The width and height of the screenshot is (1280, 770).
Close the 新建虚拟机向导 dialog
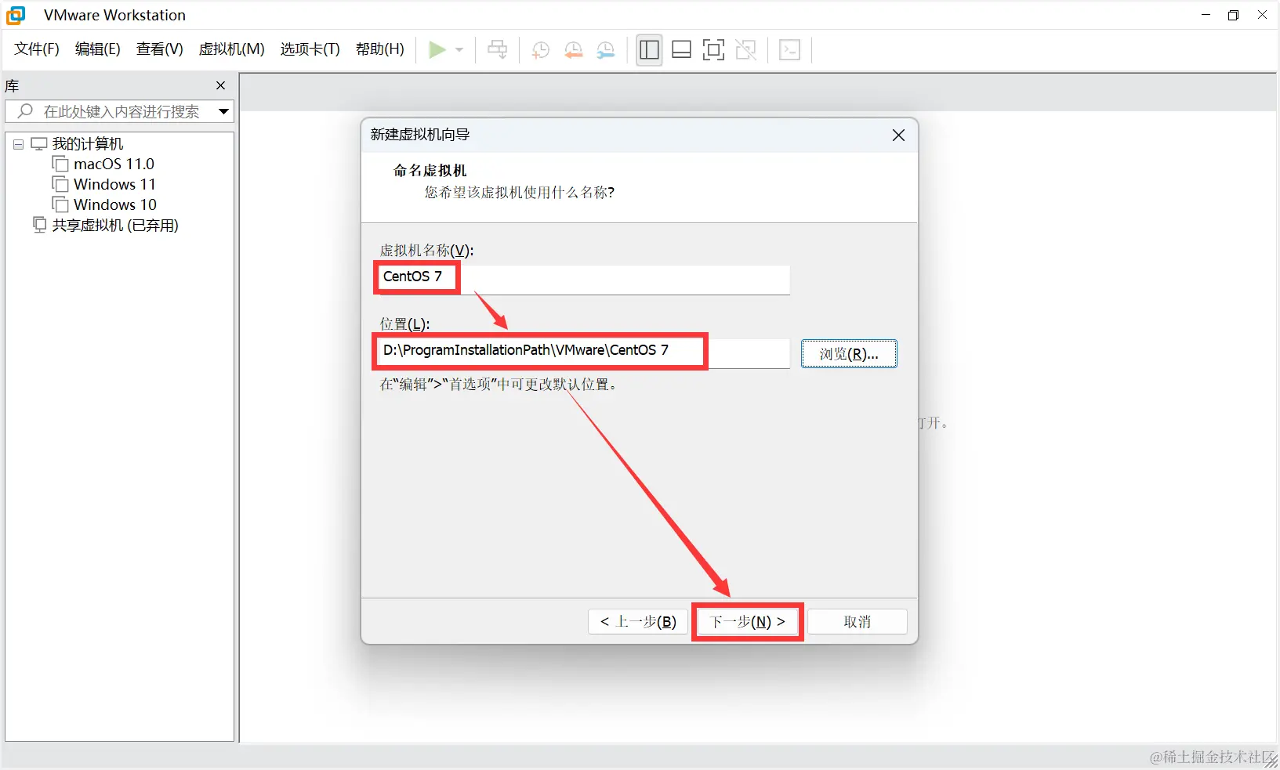899,136
